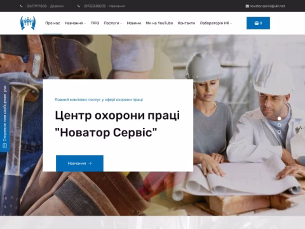
Task: Go to the 'Контакти' page
Action: pos(186,23)
